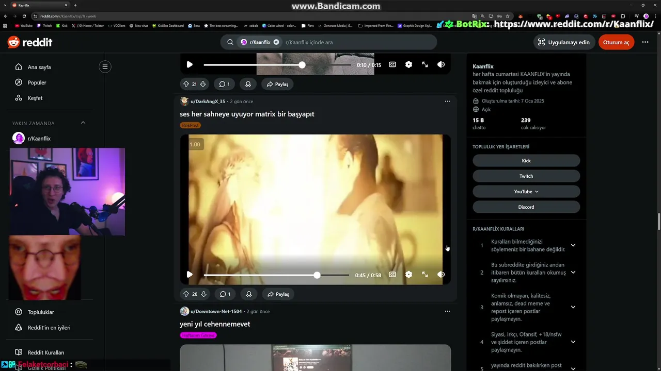Toggle fullscreen on the matrix video

pyautogui.click(x=424, y=275)
